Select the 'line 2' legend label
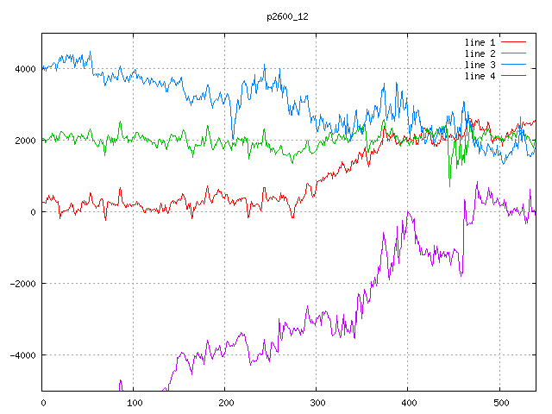The width and height of the screenshot is (552, 414). tap(480, 53)
